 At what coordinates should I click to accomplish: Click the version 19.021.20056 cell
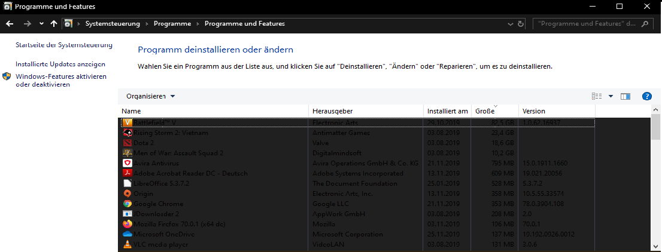542,173
